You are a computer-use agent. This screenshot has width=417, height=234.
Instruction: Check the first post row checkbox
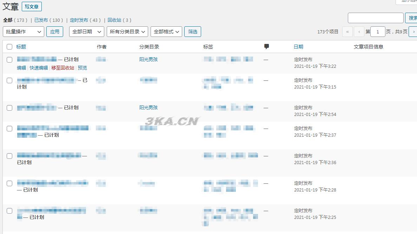tap(9, 60)
